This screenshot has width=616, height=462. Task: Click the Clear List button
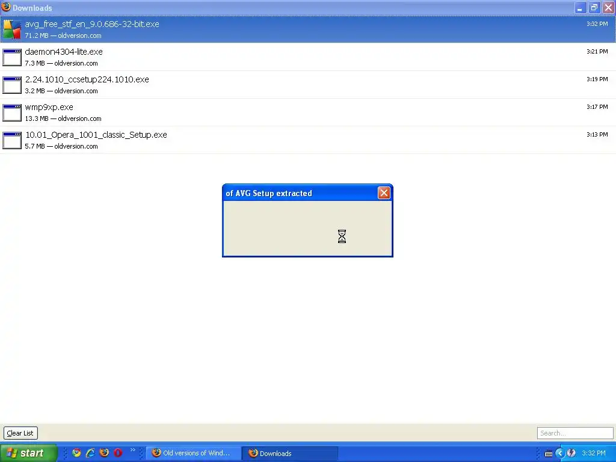point(20,433)
